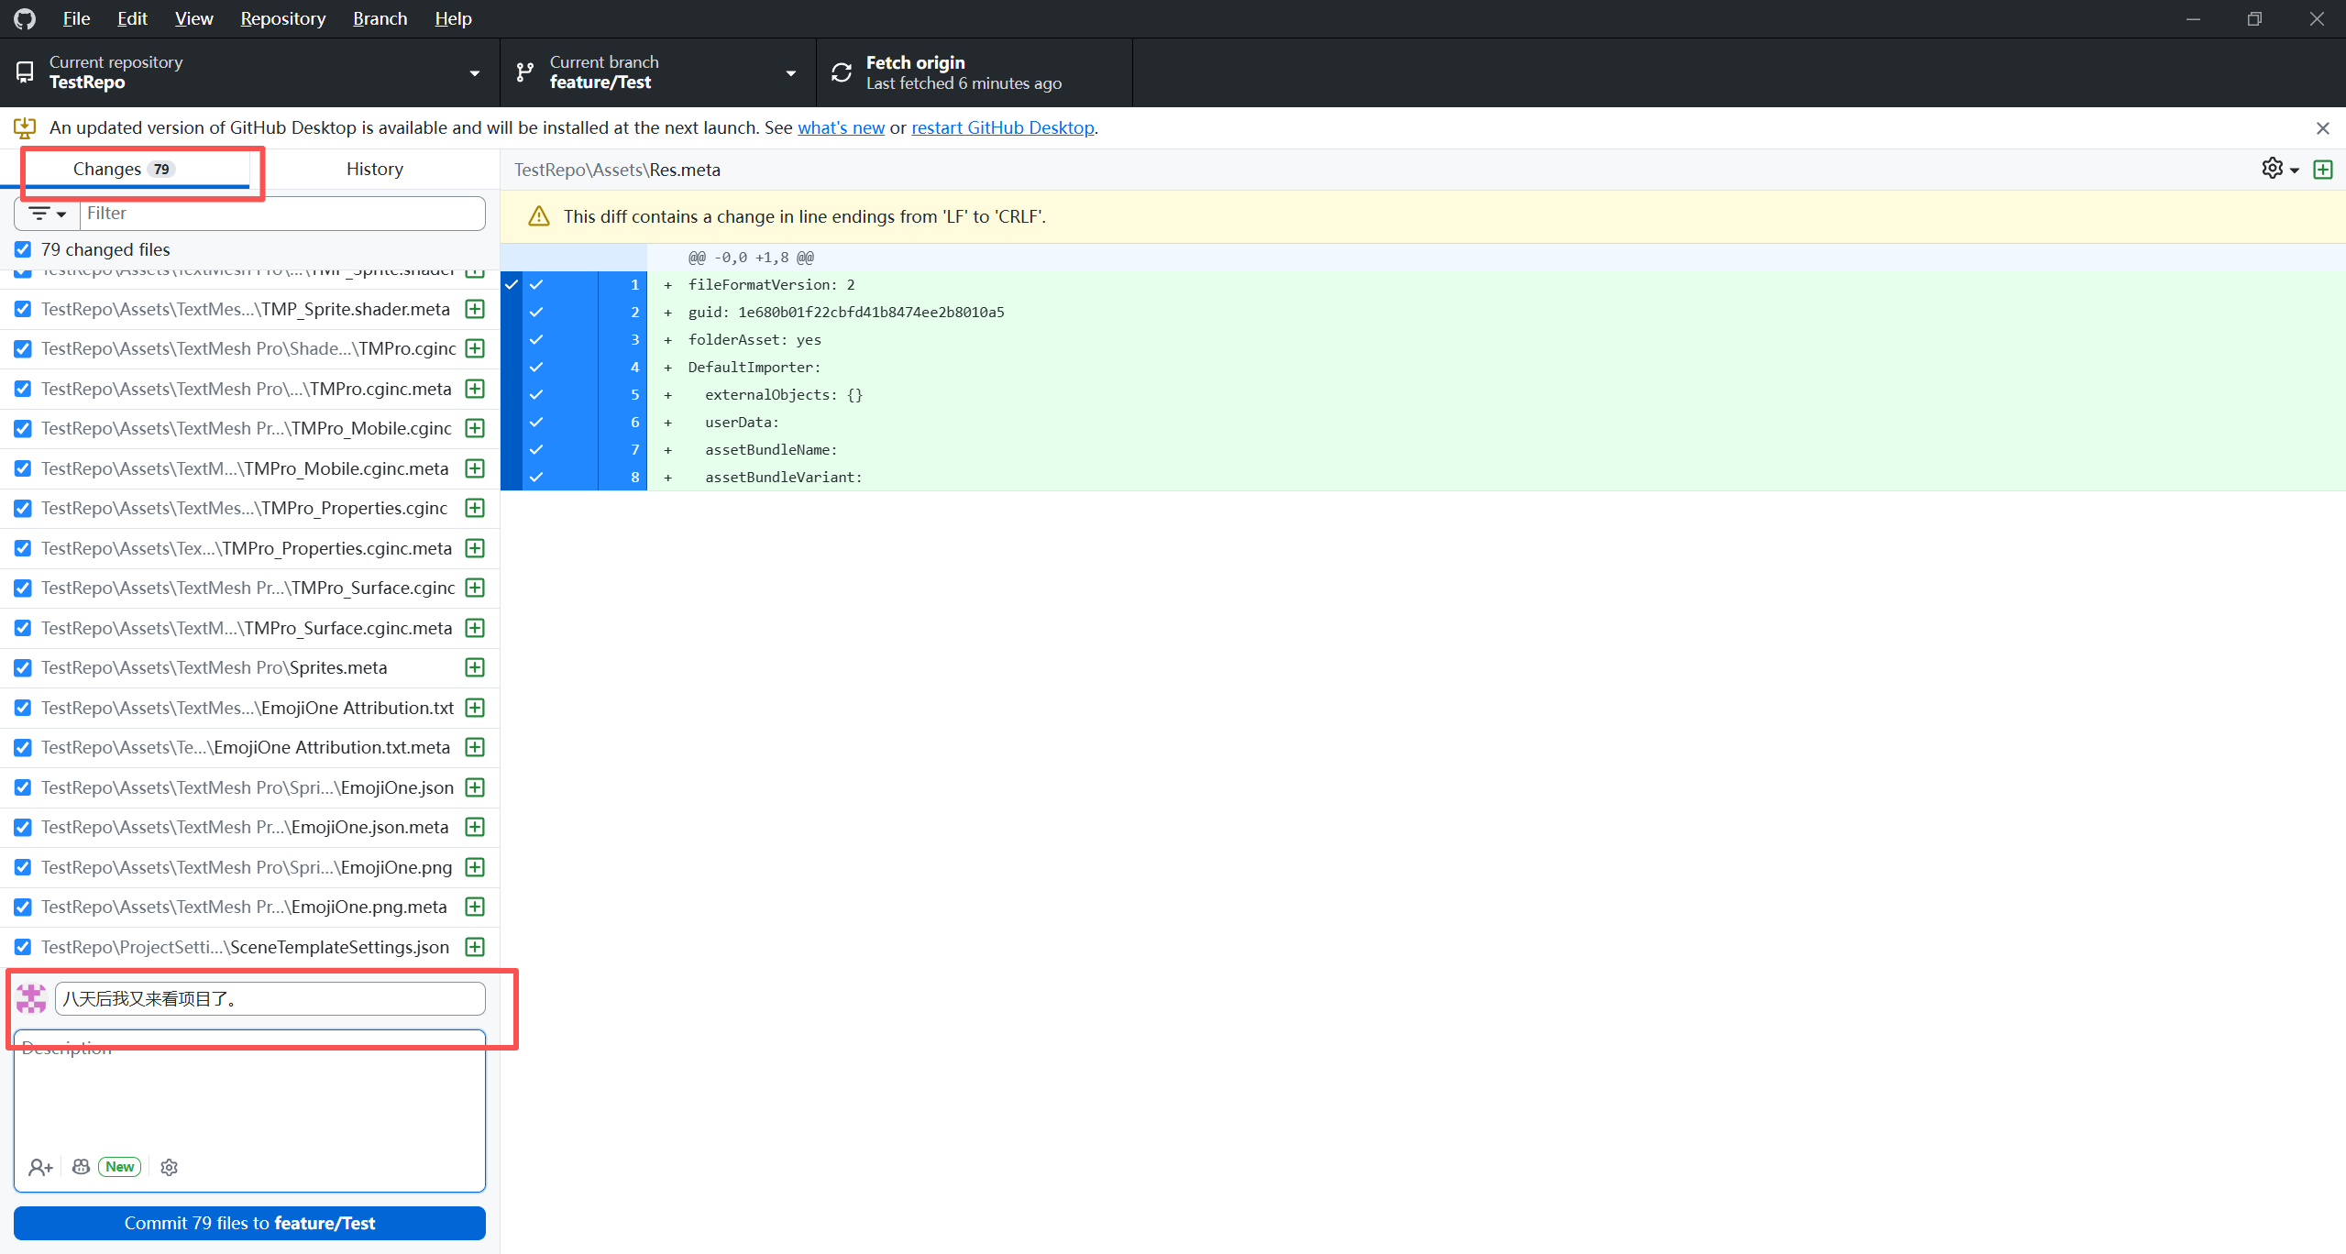Click the New badge next to Copilot icon
Image resolution: width=2346 pixels, height=1254 pixels.
pos(119,1167)
